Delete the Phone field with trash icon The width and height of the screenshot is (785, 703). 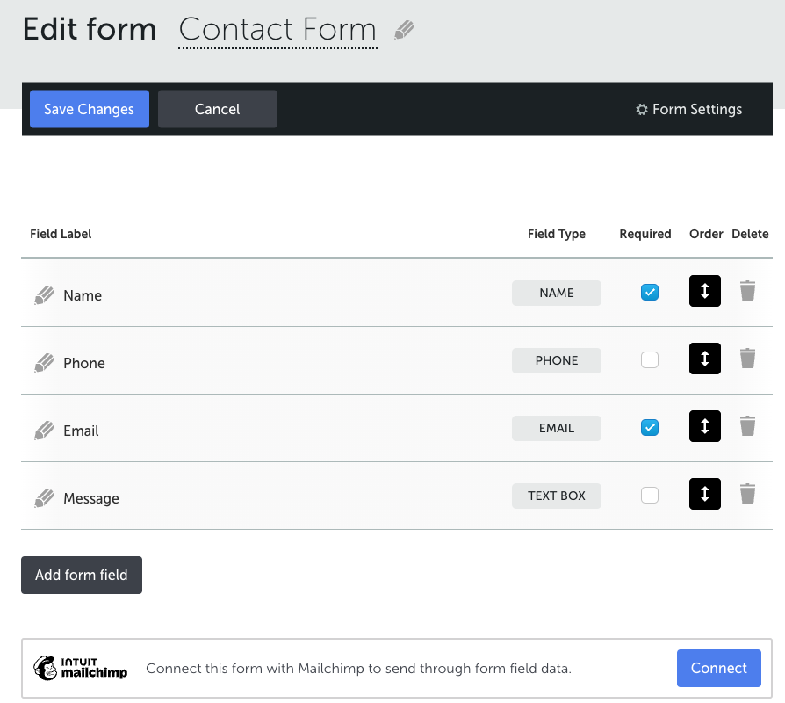pos(747,359)
